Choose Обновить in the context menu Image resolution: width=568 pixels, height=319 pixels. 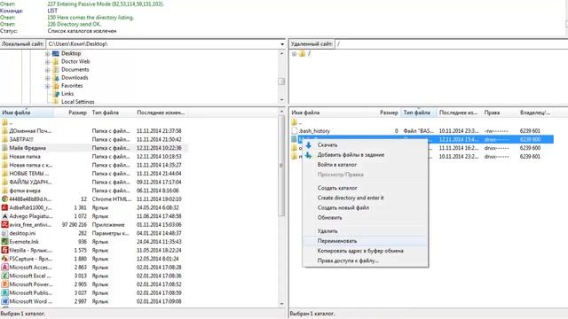(329, 218)
